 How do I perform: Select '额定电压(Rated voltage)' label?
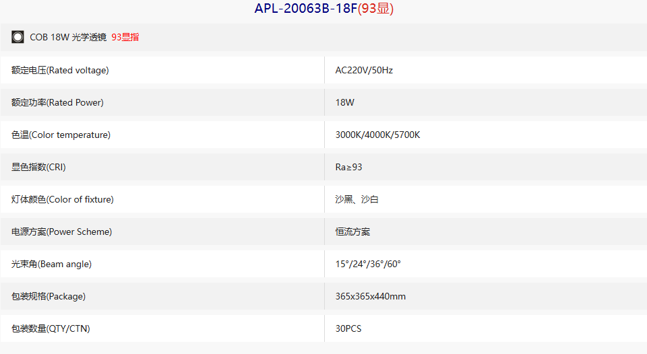point(60,71)
